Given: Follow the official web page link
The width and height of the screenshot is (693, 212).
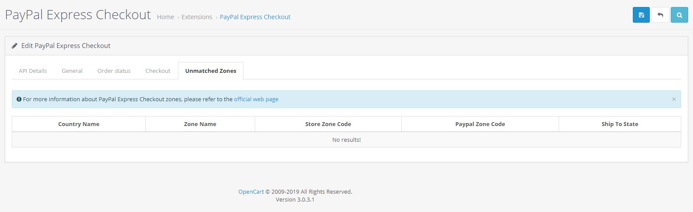Looking at the screenshot, I should coord(256,99).
